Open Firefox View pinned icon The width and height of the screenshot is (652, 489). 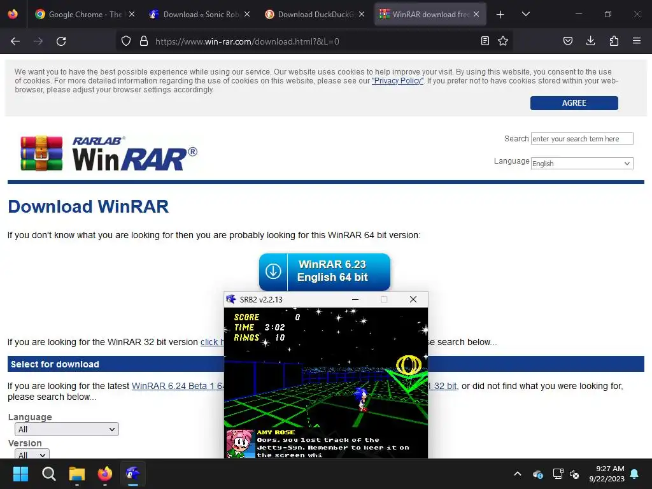(x=13, y=14)
